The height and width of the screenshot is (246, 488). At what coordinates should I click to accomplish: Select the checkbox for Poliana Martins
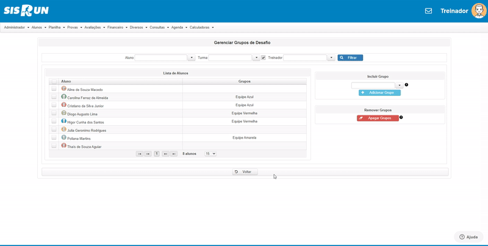54,139
